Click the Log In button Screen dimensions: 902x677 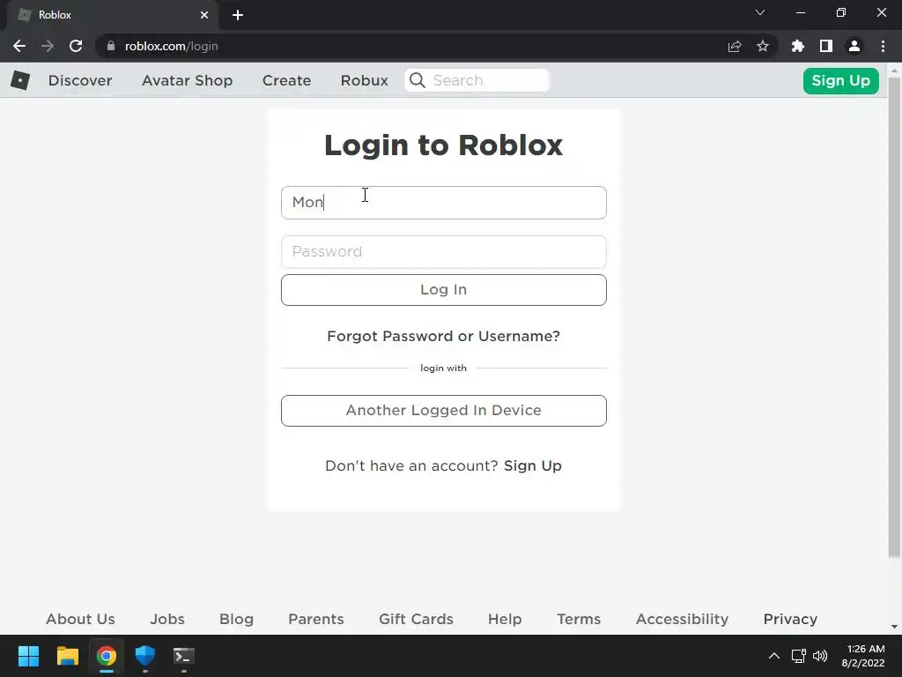(x=444, y=289)
